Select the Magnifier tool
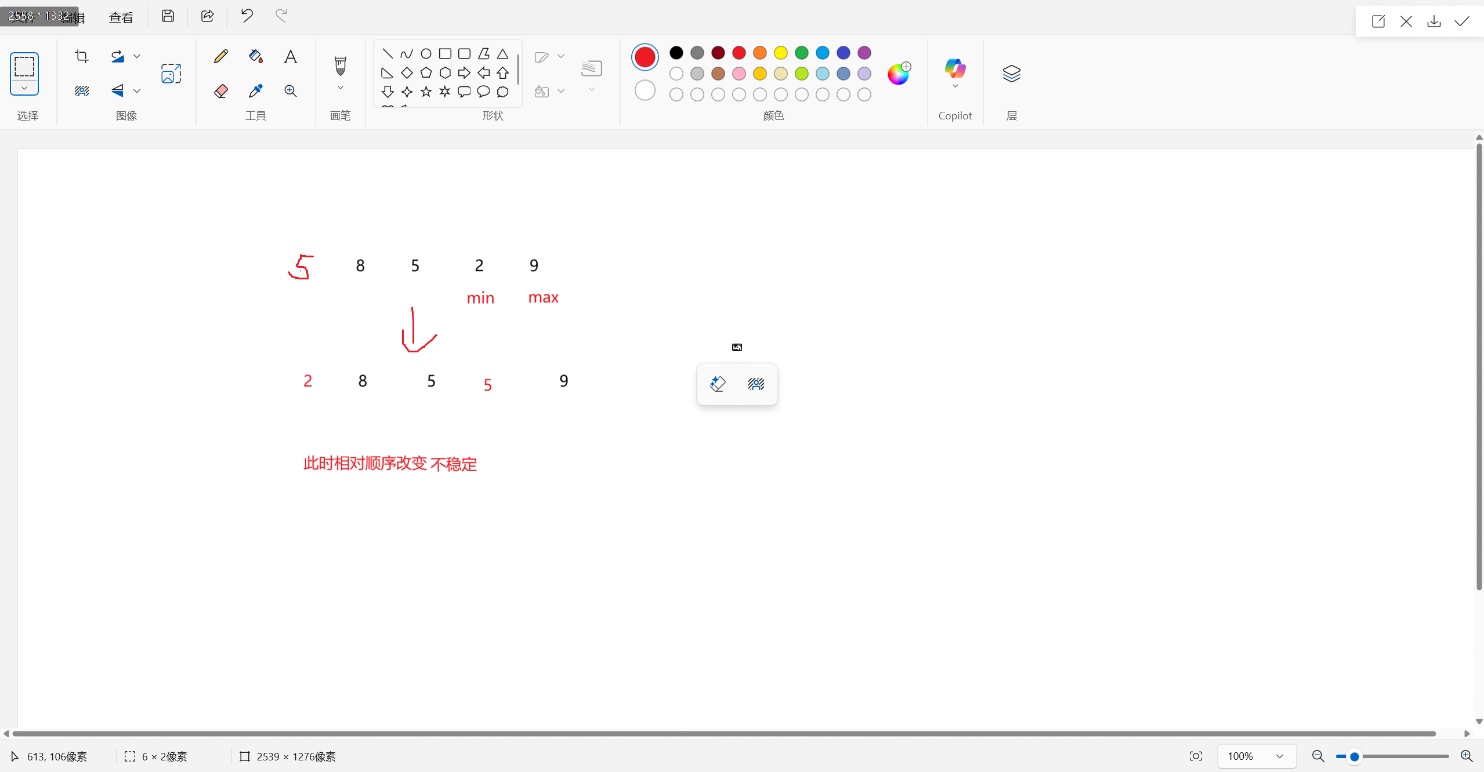 pyautogui.click(x=291, y=91)
